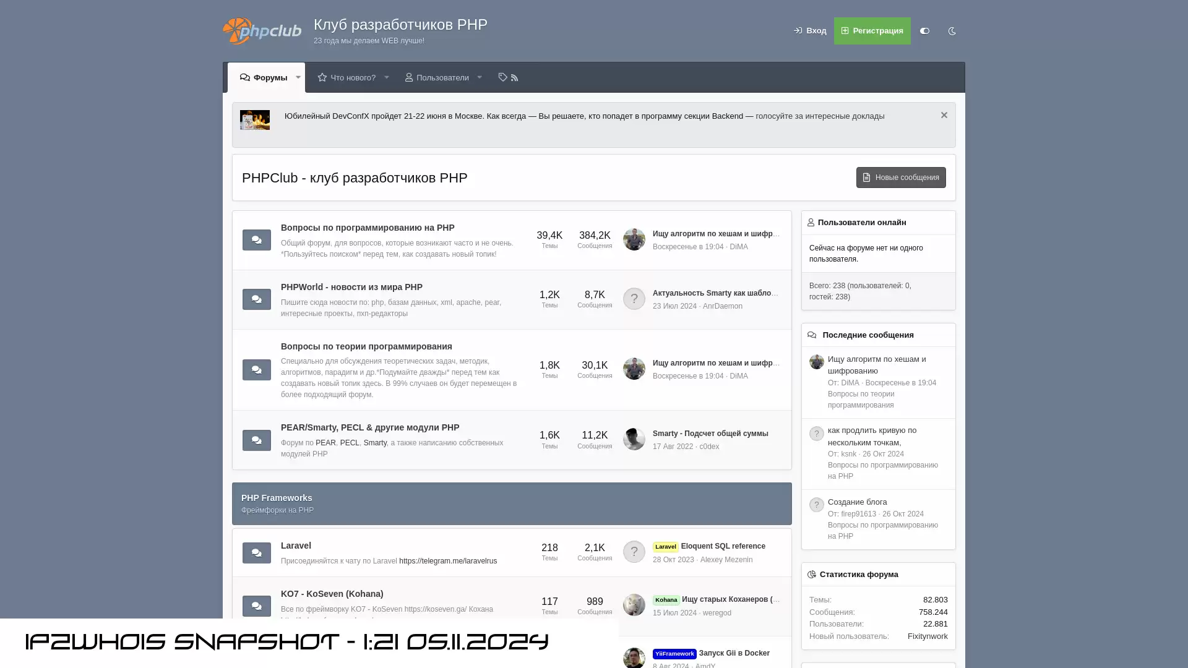This screenshot has width=1188, height=668.
Task: Open the Laravel telegram chat link
Action: 448,561
